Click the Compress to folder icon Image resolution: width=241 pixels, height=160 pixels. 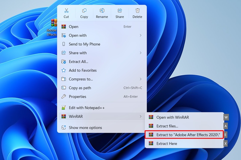64,79
